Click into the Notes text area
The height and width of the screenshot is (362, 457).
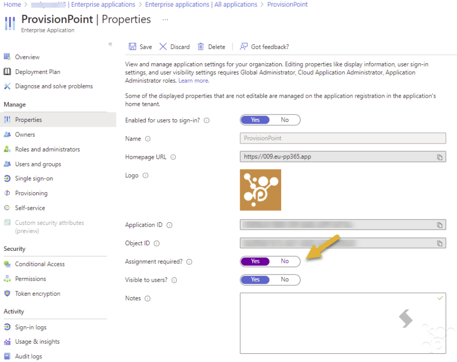[343, 323]
